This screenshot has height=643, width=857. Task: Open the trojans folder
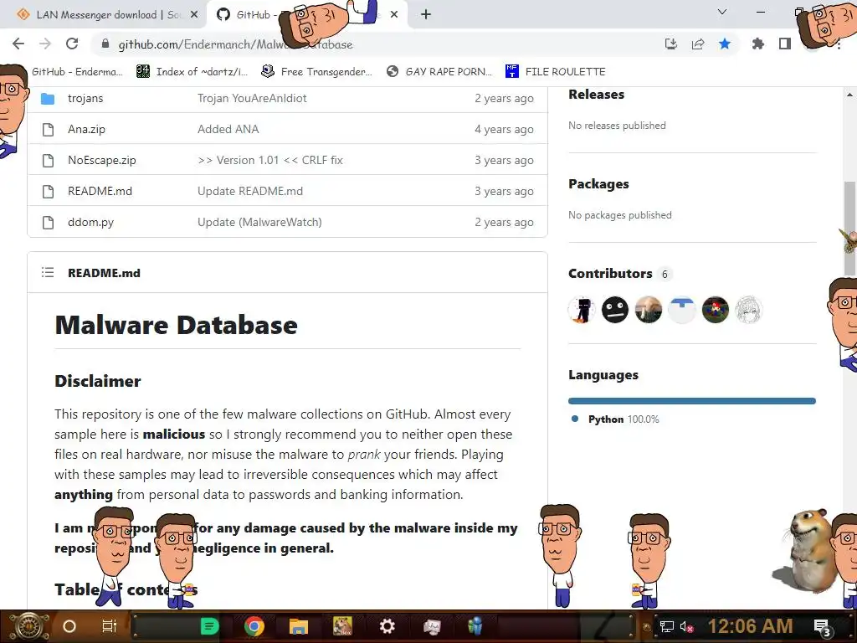click(x=85, y=99)
